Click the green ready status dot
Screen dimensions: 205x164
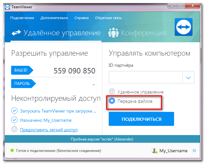coord(12,150)
